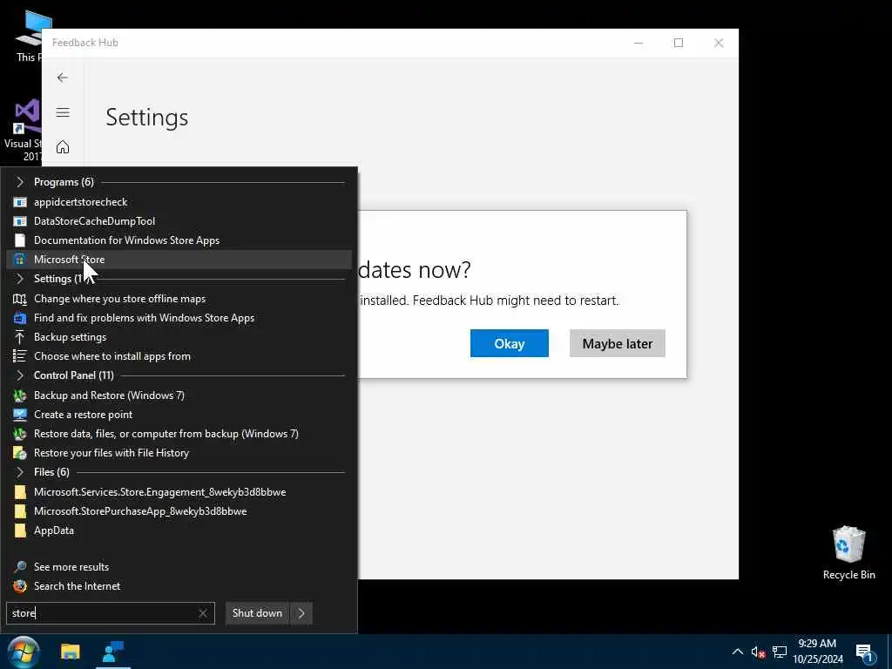
Task: Click See more results link
Action: tap(71, 566)
